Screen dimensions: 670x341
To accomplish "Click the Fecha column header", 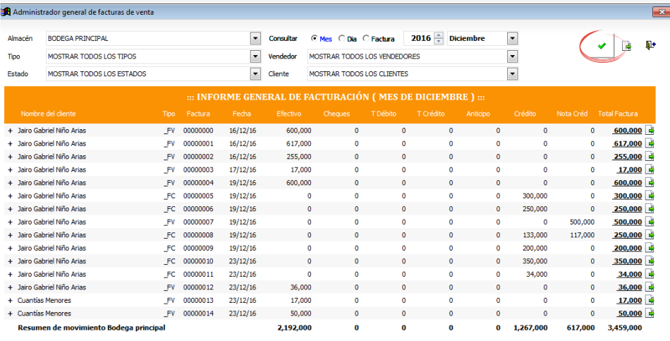I will (242, 114).
